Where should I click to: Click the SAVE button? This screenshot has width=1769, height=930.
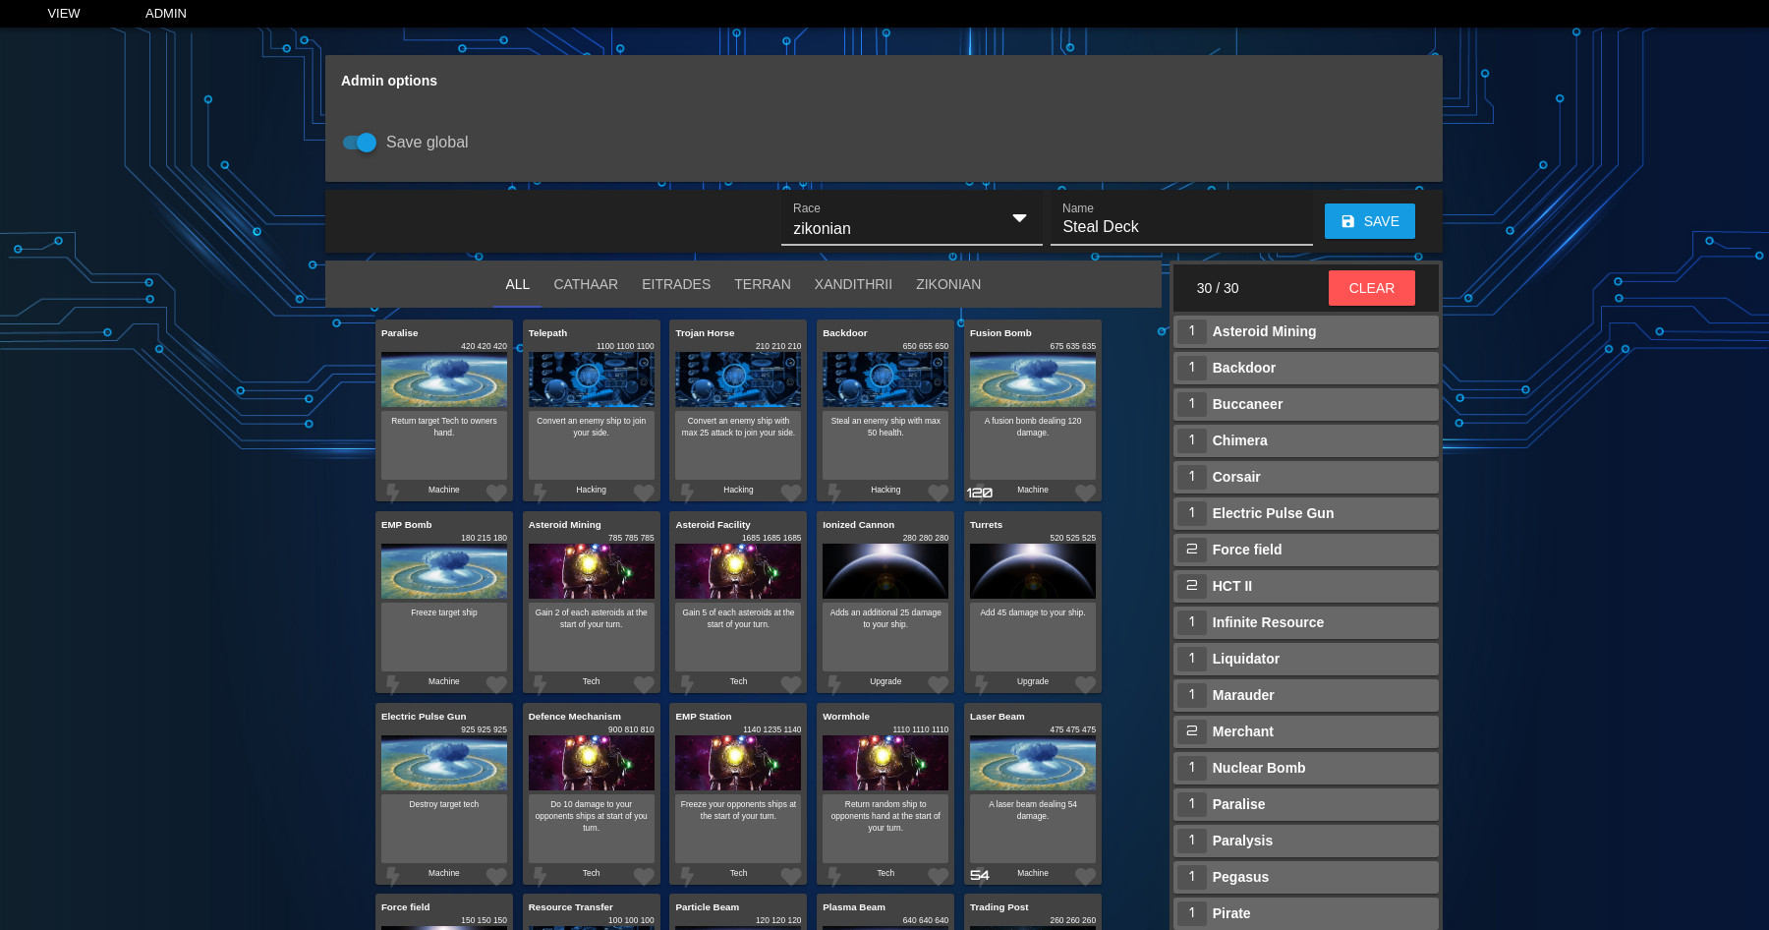(1369, 221)
